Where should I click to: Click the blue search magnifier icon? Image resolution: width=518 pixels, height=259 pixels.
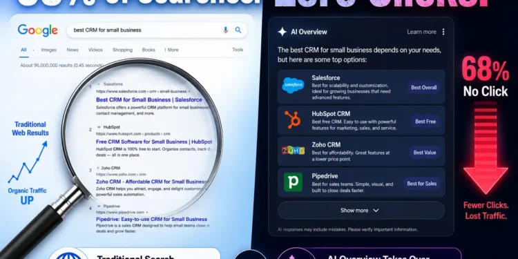coord(238,30)
